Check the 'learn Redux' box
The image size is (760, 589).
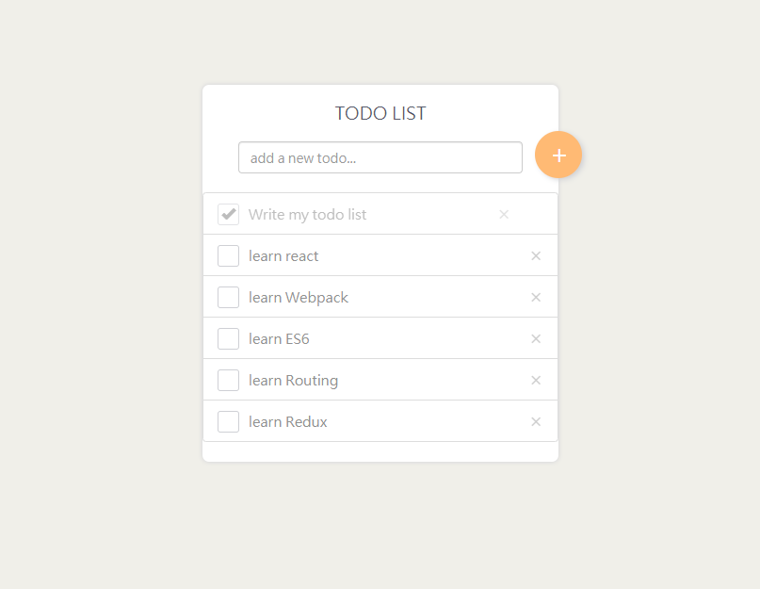228,421
